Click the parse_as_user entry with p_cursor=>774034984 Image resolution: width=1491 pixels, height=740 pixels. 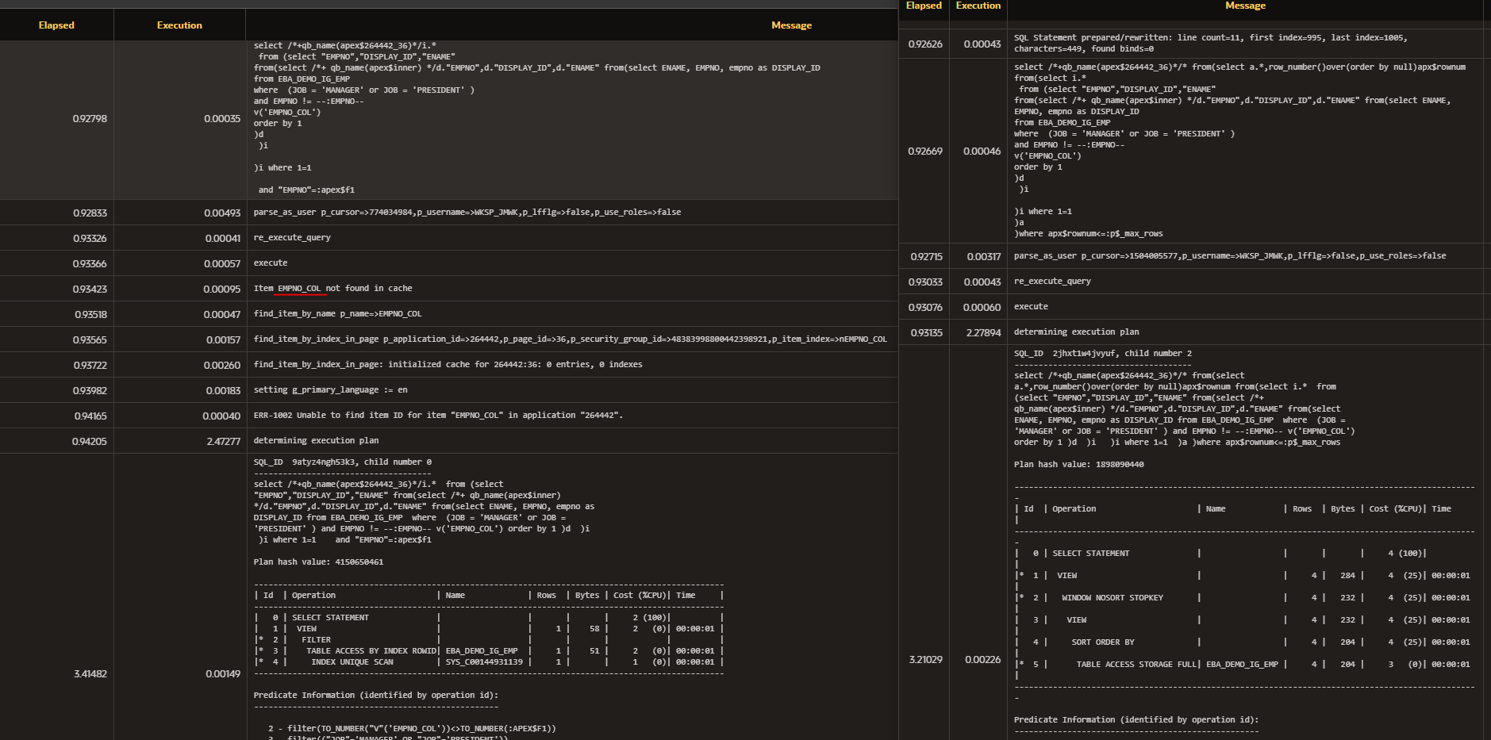(x=467, y=213)
